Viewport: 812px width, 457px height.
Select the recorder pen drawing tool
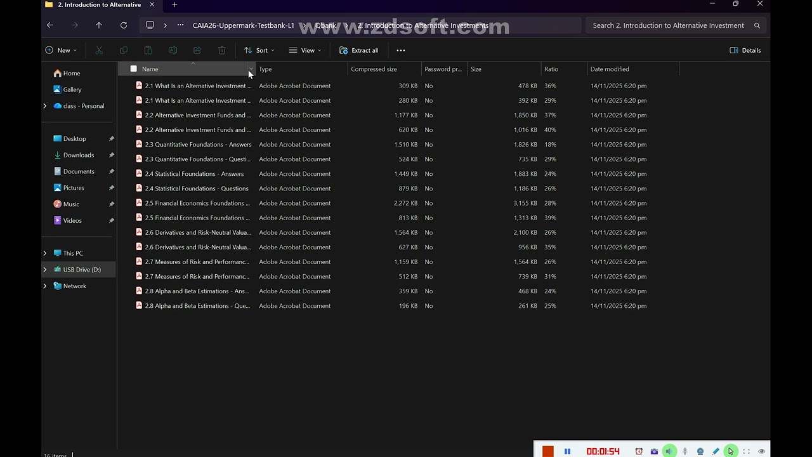[716, 451]
